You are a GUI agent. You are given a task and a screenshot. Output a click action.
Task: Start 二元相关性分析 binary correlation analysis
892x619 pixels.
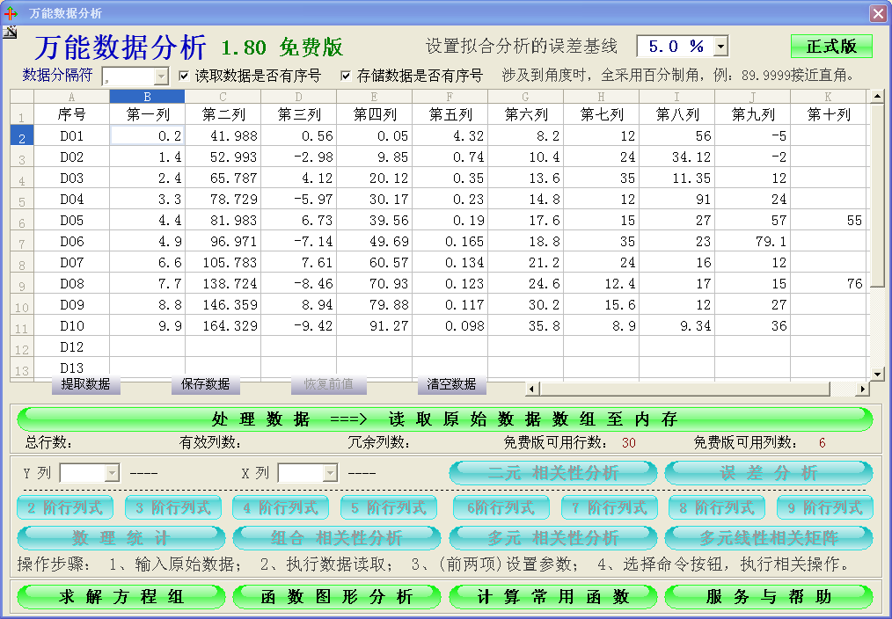point(552,472)
